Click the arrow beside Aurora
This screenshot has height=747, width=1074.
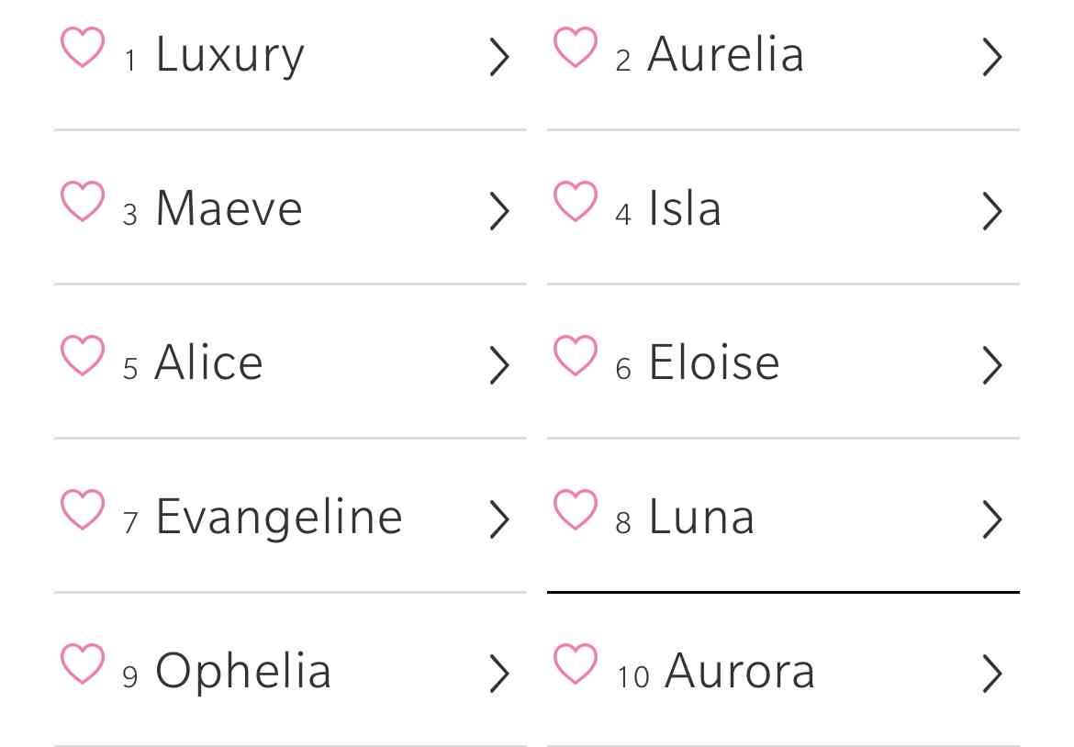point(992,674)
